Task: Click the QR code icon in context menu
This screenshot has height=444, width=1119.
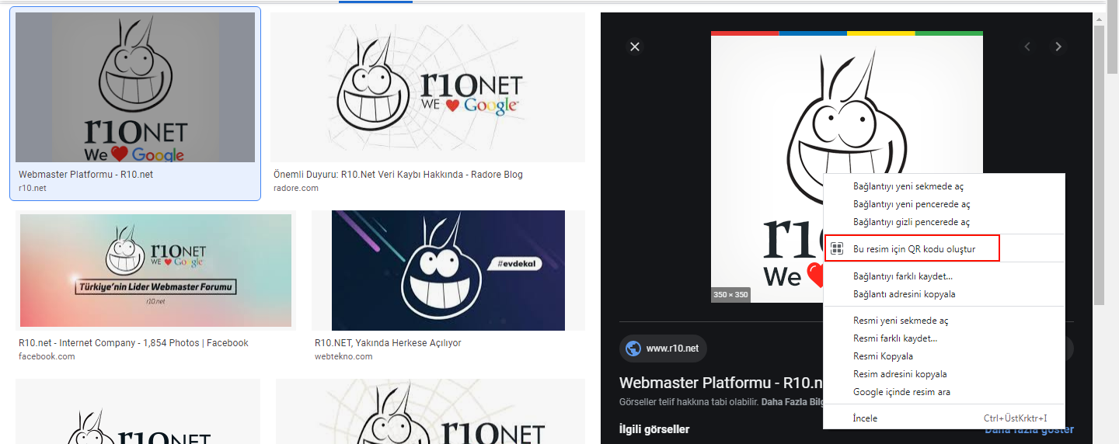Action: 837,249
